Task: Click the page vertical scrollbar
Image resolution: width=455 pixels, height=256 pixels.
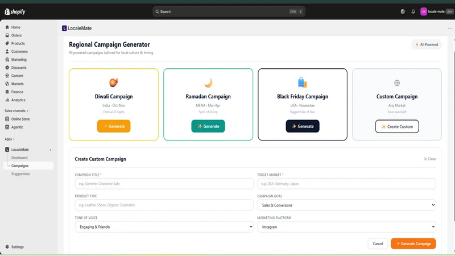Action: (454, 137)
